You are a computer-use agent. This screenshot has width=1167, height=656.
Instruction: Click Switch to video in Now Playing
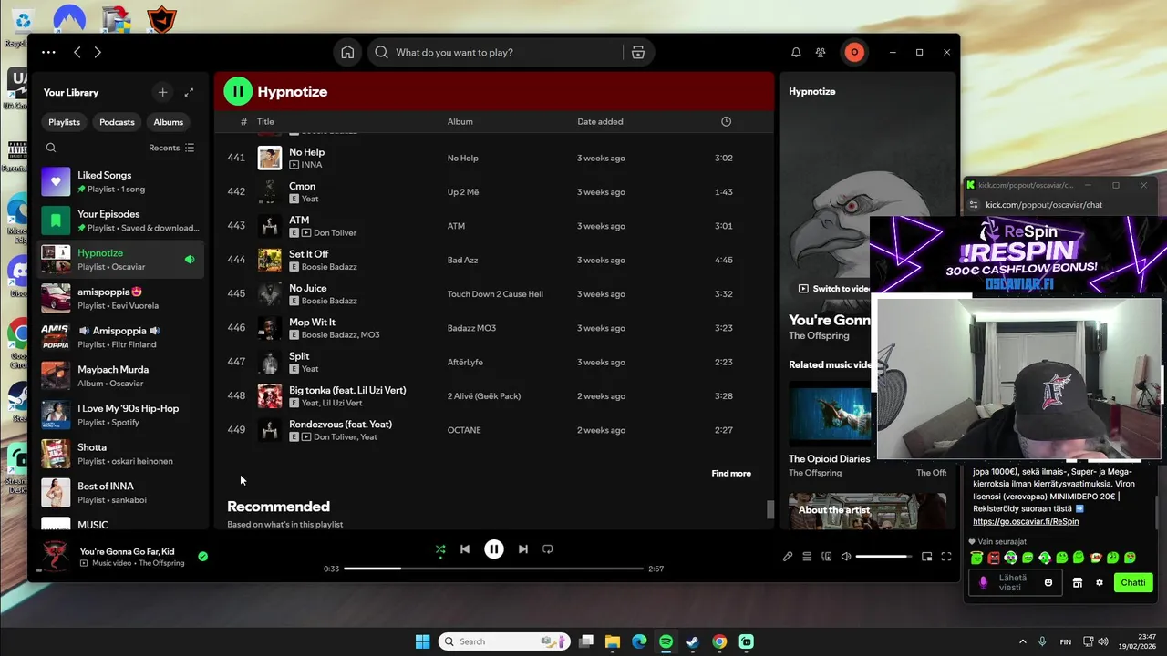coord(833,289)
